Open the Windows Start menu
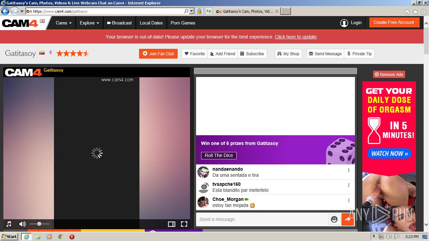This screenshot has height=241, width=429. [9, 236]
